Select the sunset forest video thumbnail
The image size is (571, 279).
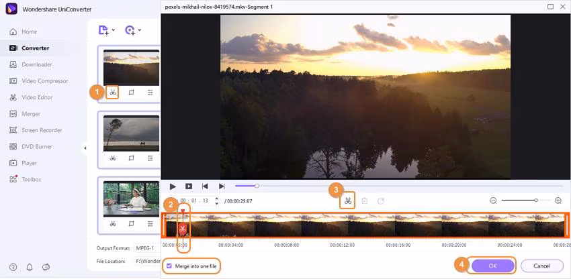tap(131, 68)
